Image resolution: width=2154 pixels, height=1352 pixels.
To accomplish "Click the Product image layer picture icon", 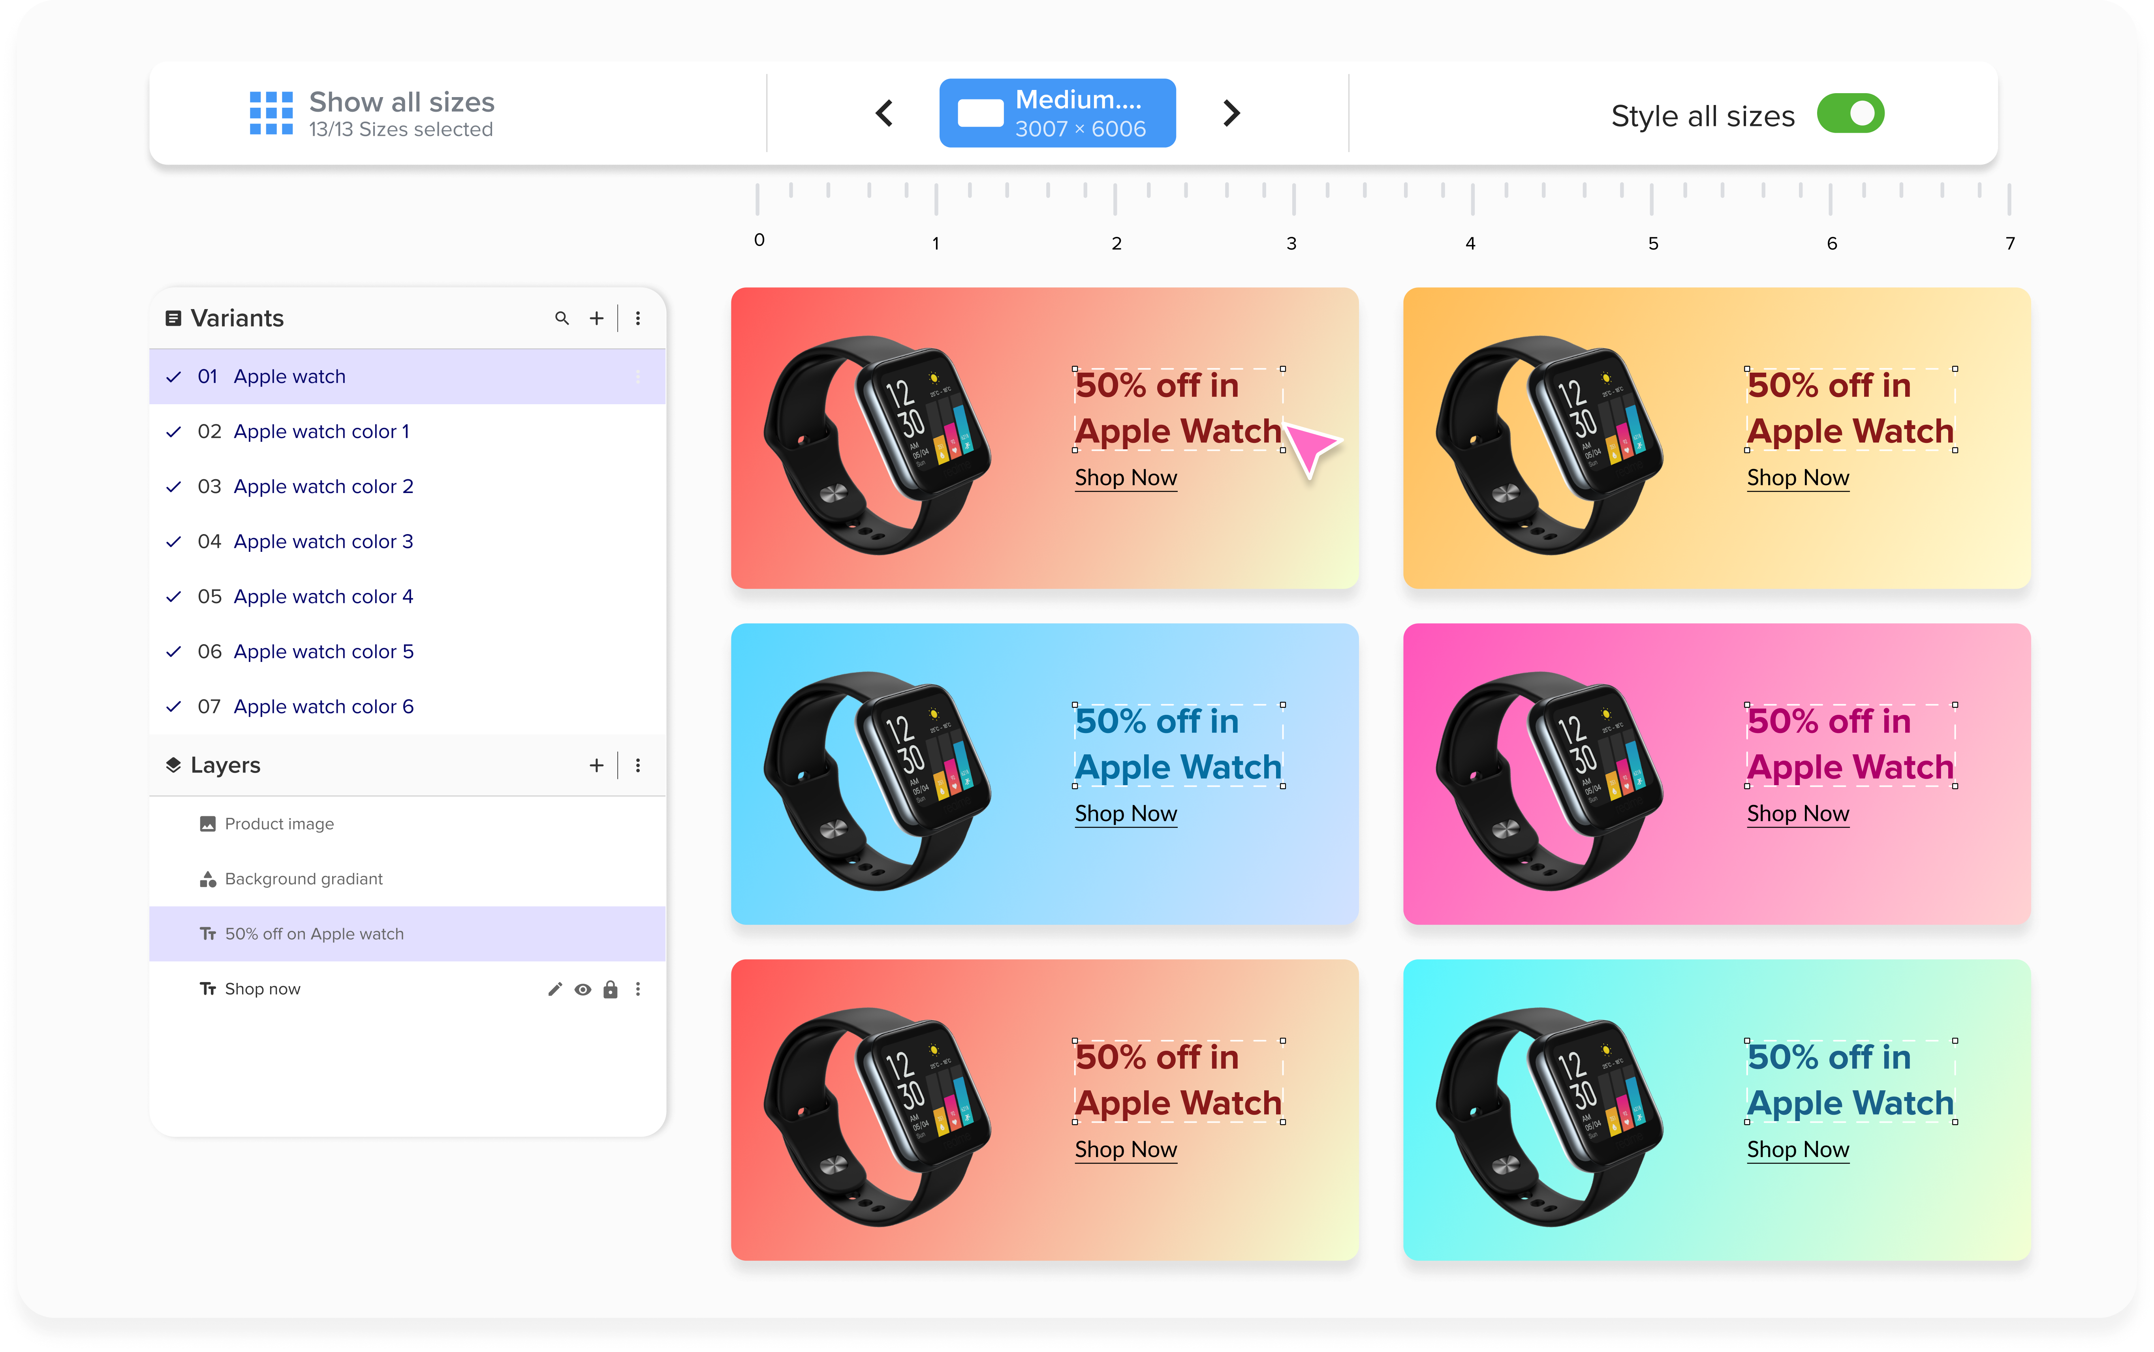I will coord(207,823).
